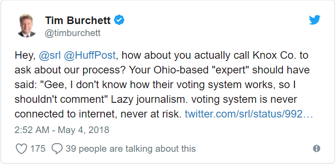
Task: Click the May 4, 2018 date
Action: click(x=83, y=130)
